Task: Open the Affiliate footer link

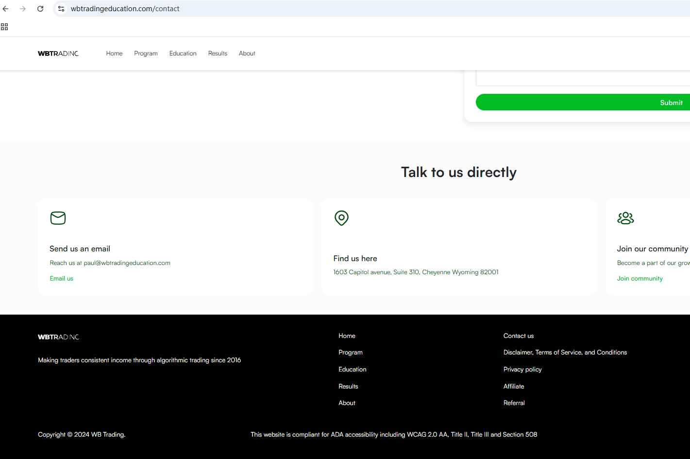Action: [514, 387]
